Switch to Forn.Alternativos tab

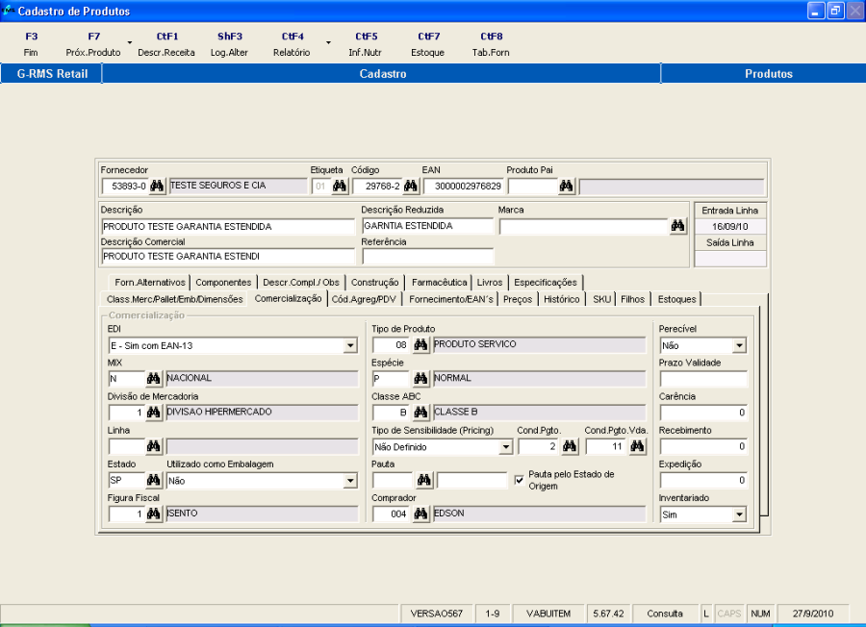click(150, 283)
